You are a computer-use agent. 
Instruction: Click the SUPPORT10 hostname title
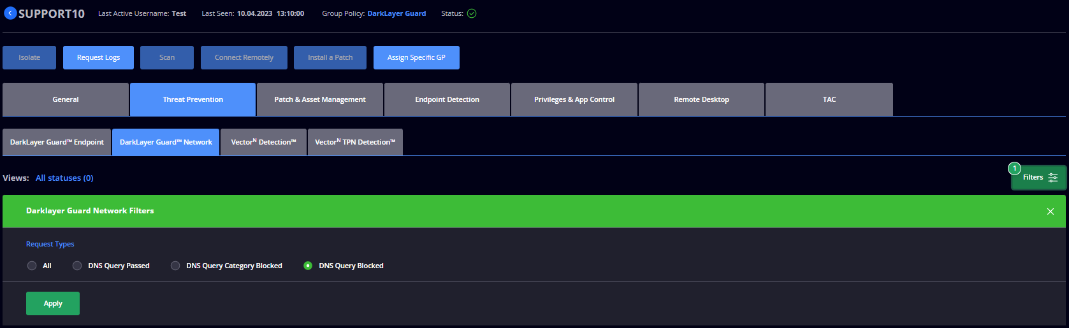[x=52, y=13]
